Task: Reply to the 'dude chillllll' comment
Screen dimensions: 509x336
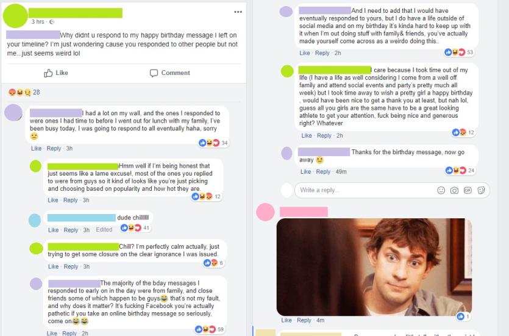Action: click(71, 230)
